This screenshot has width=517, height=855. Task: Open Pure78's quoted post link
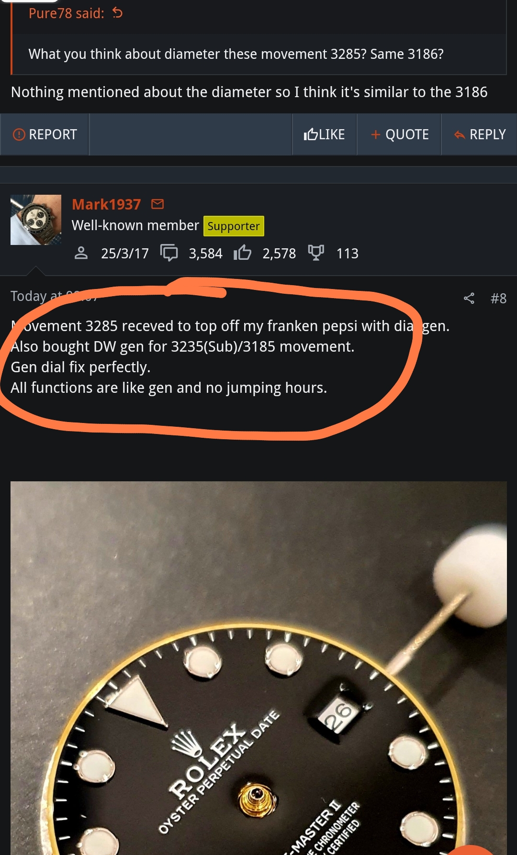point(66,13)
